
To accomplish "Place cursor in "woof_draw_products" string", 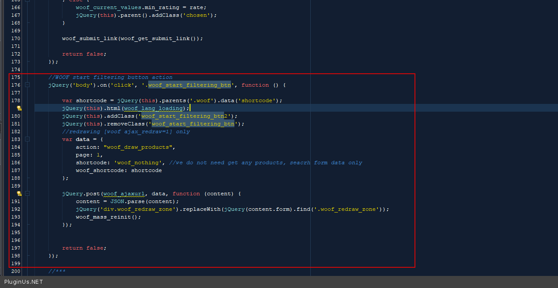I will click(139, 147).
